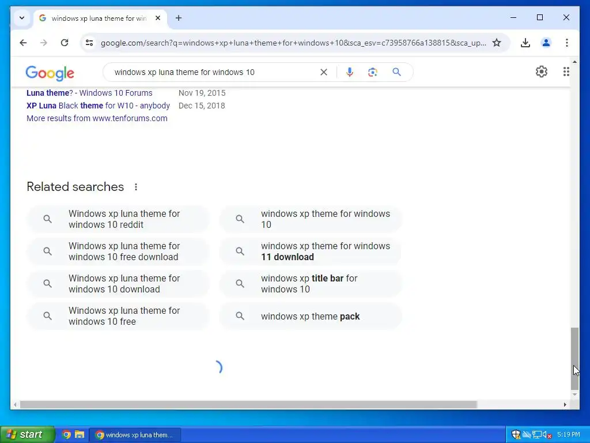Viewport: 590px width, 443px height.
Task: Open Luna theme? Windows 10 Forums link
Action: 89,93
